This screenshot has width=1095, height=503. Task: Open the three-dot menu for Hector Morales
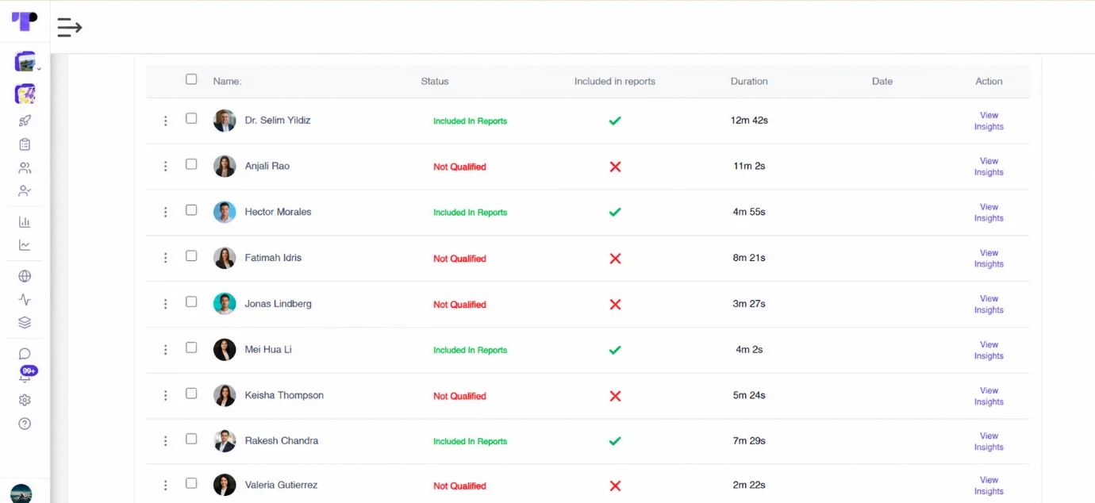(166, 212)
